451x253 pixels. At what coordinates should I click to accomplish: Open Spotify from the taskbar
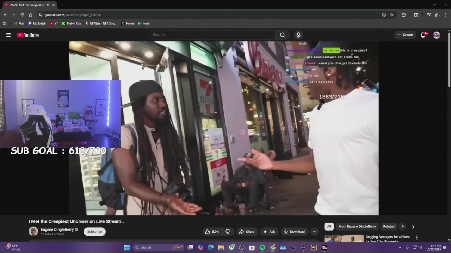point(262,247)
